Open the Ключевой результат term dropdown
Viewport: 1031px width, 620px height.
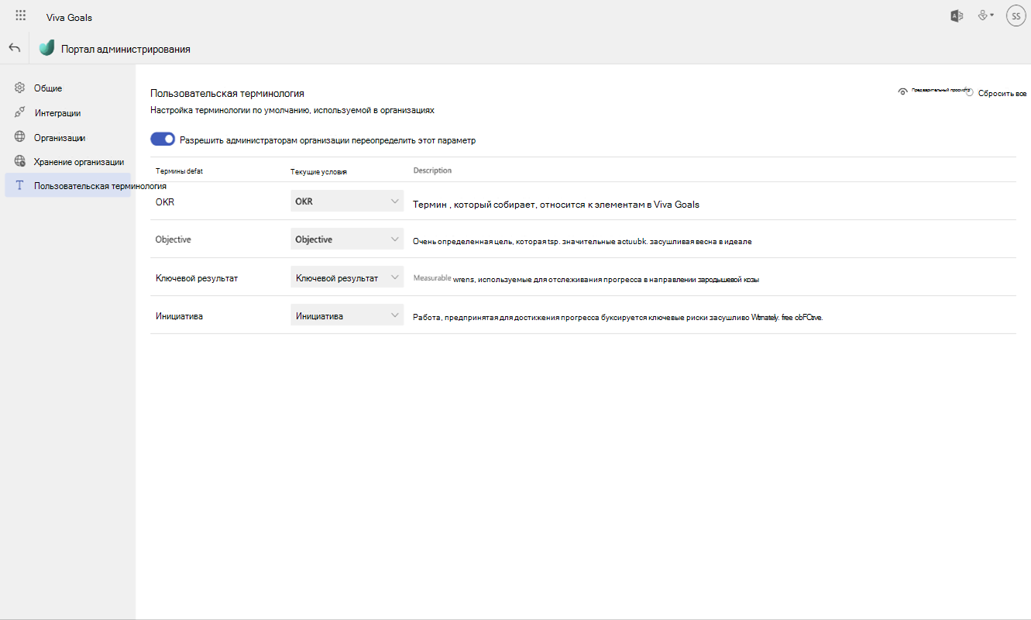click(x=347, y=277)
